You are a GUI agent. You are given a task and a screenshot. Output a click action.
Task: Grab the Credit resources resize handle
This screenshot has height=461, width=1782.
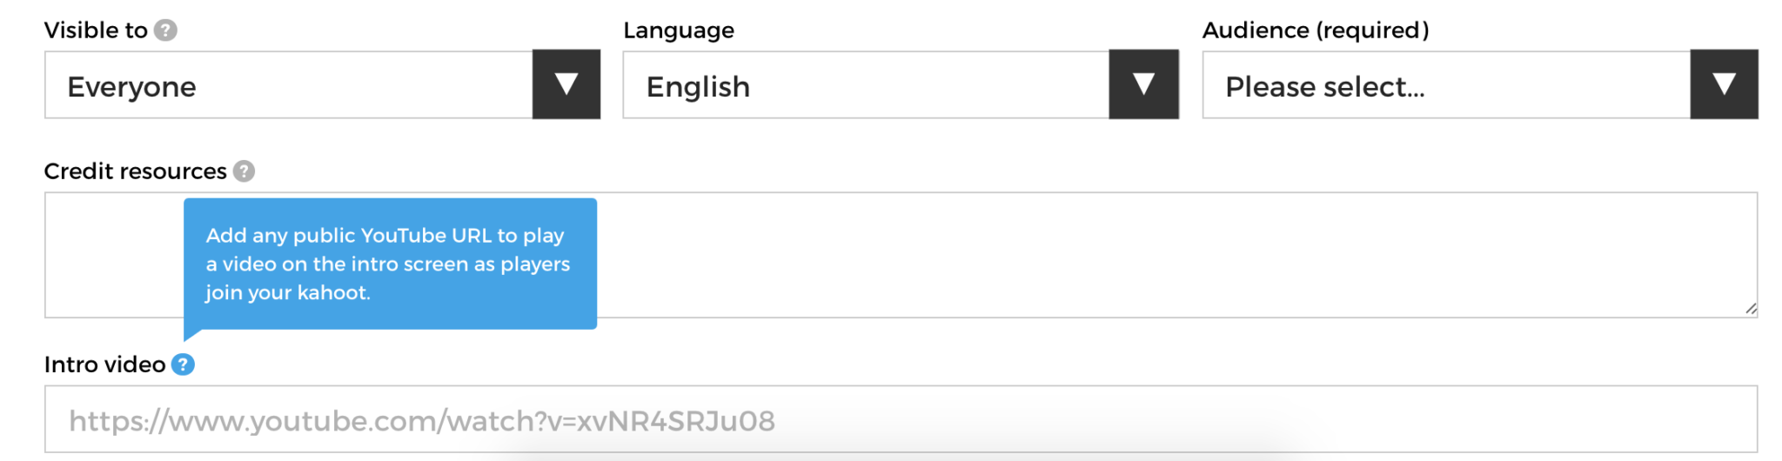point(1751,309)
